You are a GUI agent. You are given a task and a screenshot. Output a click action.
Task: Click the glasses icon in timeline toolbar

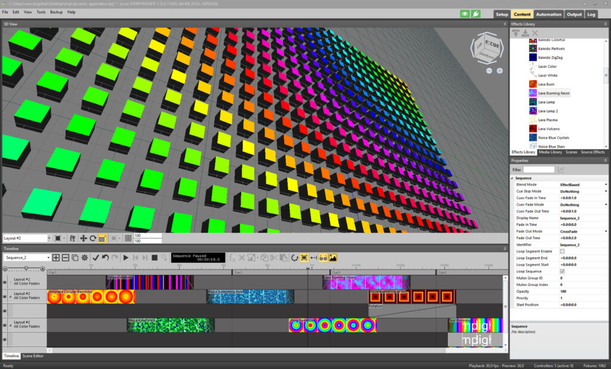(323, 258)
